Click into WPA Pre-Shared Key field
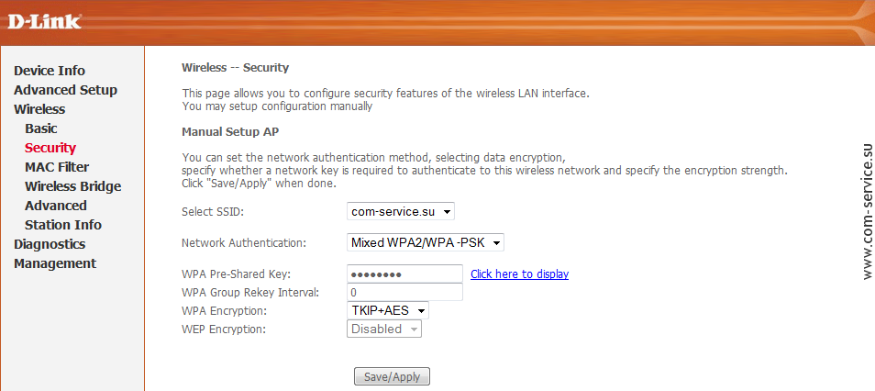The height and width of the screenshot is (391, 875). (x=404, y=274)
